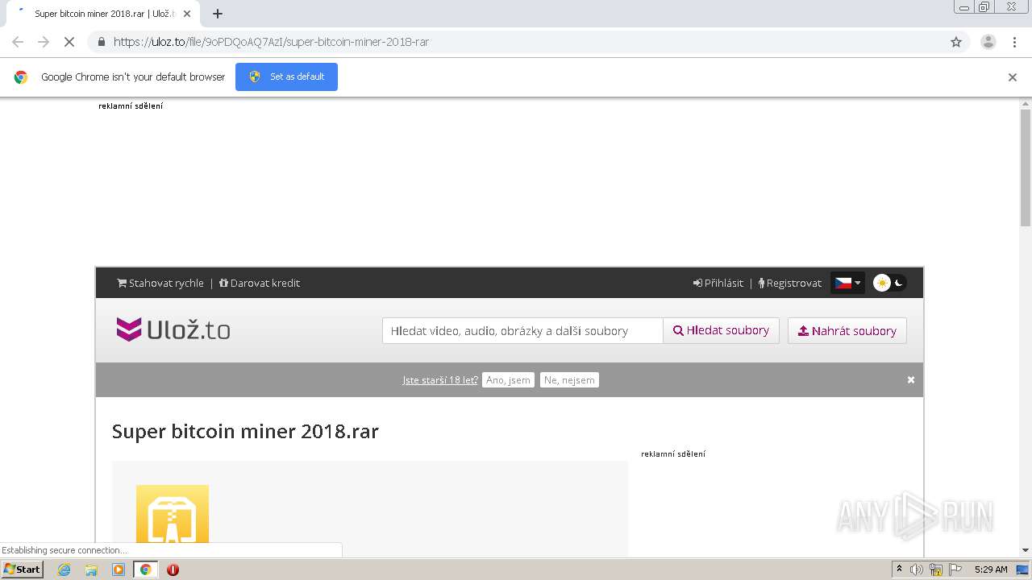This screenshot has height=580, width=1032.
Task: Dismiss default browser notification bar
Action: (x=1013, y=77)
